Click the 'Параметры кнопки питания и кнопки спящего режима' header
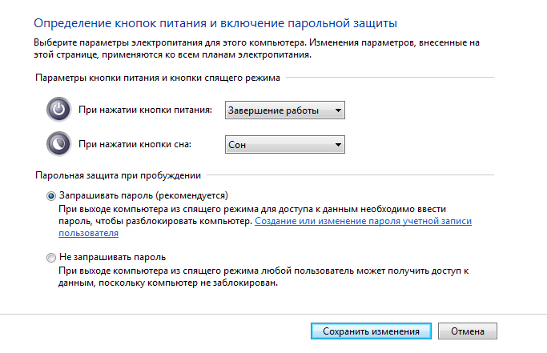 pyautogui.click(x=157, y=78)
